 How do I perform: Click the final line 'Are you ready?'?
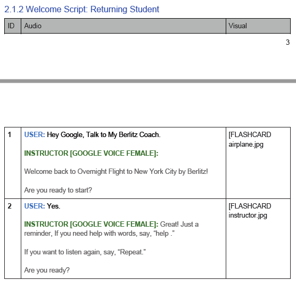47,270
